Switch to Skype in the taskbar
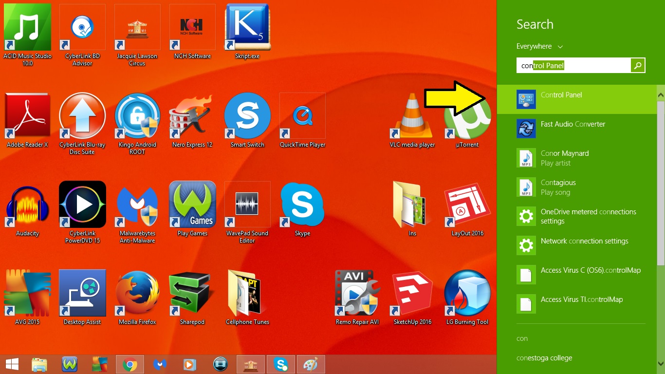 (281, 364)
